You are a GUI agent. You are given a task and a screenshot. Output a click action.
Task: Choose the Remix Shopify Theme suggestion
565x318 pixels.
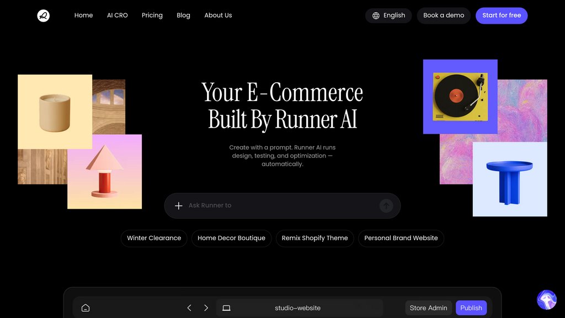[x=315, y=238]
